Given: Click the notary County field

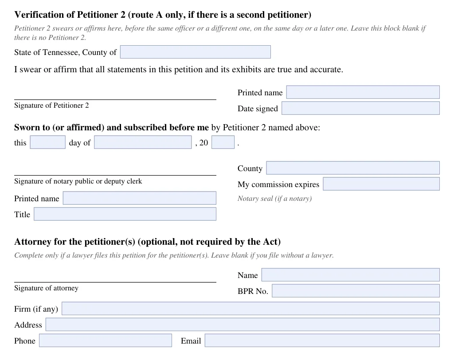Looking at the screenshot, I should (x=353, y=168).
